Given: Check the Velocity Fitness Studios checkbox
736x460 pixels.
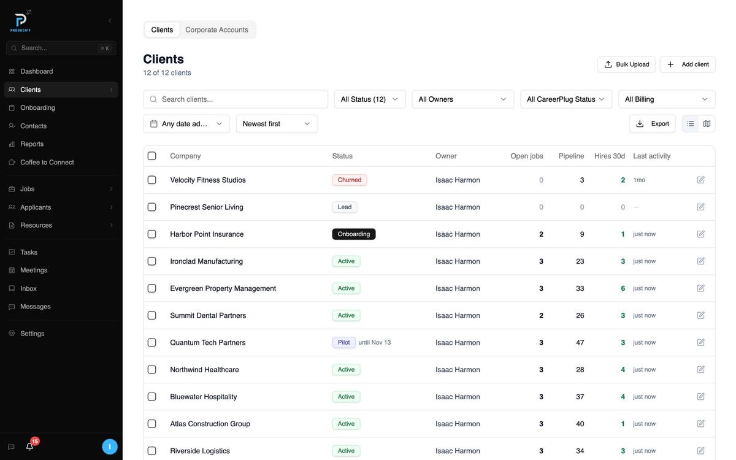Looking at the screenshot, I should click(152, 180).
